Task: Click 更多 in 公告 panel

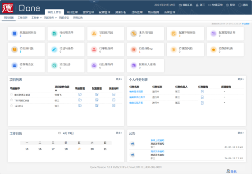Action: pos(241,133)
